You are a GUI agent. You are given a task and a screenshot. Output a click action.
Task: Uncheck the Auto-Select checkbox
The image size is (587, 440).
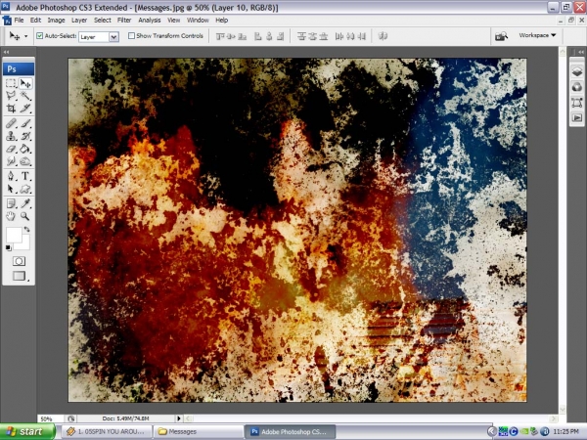click(40, 36)
